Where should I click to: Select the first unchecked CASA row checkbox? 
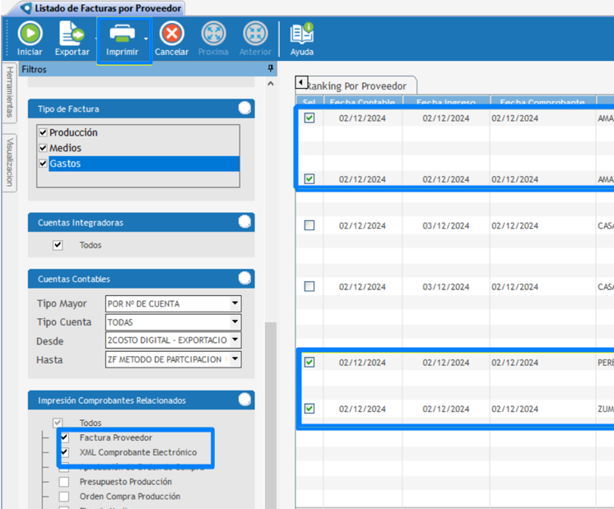pos(309,225)
